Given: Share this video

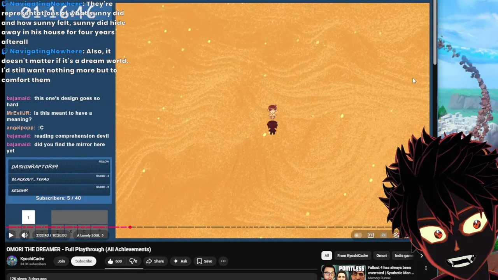Looking at the screenshot, I should pyautogui.click(x=155, y=261).
